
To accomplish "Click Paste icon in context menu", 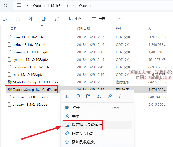I will (88, 96).
